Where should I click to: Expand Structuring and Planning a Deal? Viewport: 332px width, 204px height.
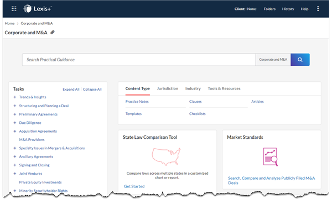click(14, 106)
